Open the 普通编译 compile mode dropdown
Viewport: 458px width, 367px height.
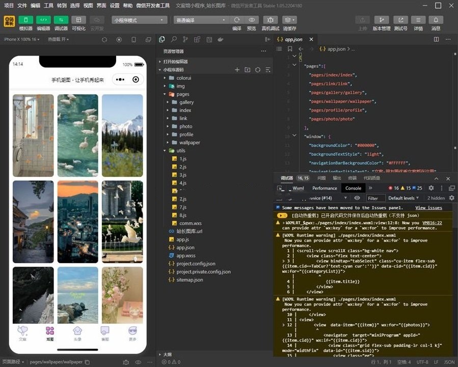[x=201, y=19]
